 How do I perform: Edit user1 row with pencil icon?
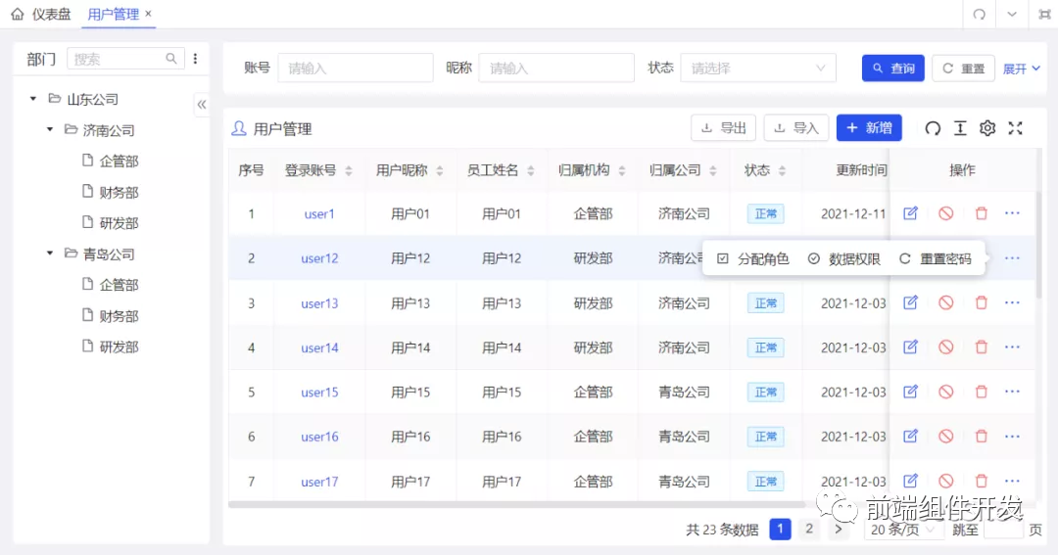pyautogui.click(x=910, y=213)
